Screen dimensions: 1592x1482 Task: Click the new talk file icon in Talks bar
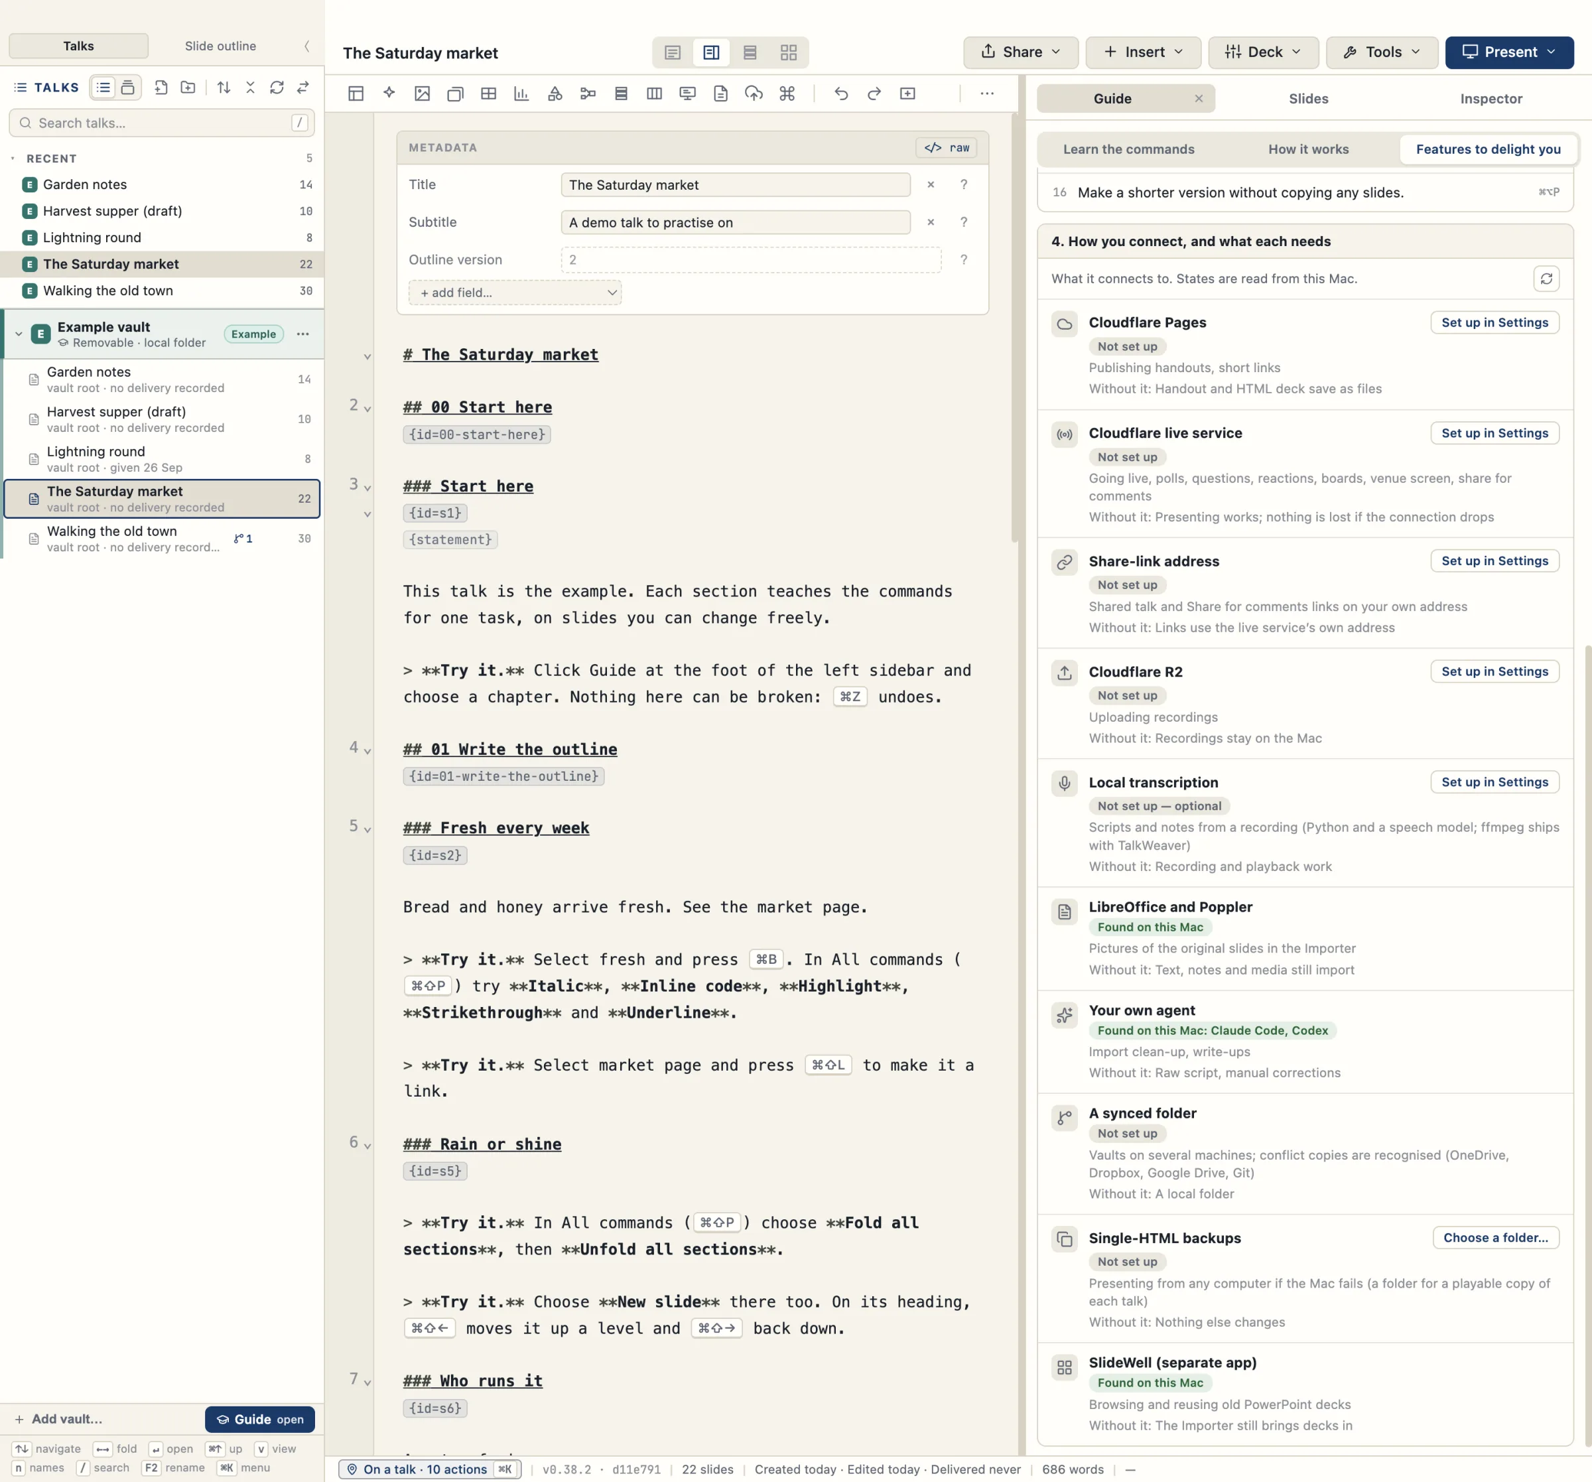[x=161, y=88]
